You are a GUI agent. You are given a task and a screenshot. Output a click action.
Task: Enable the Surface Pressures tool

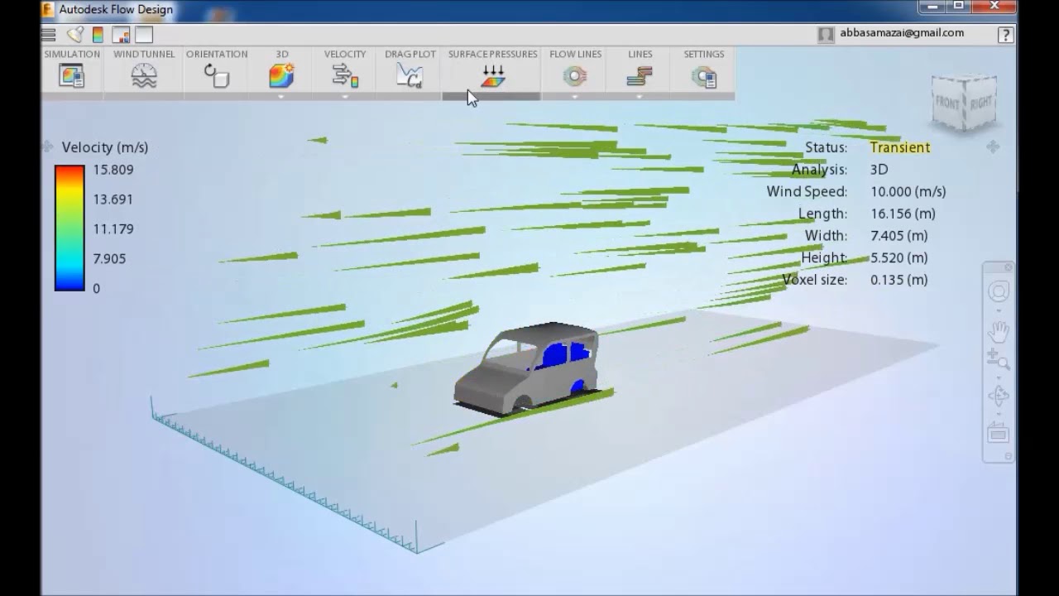click(493, 76)
